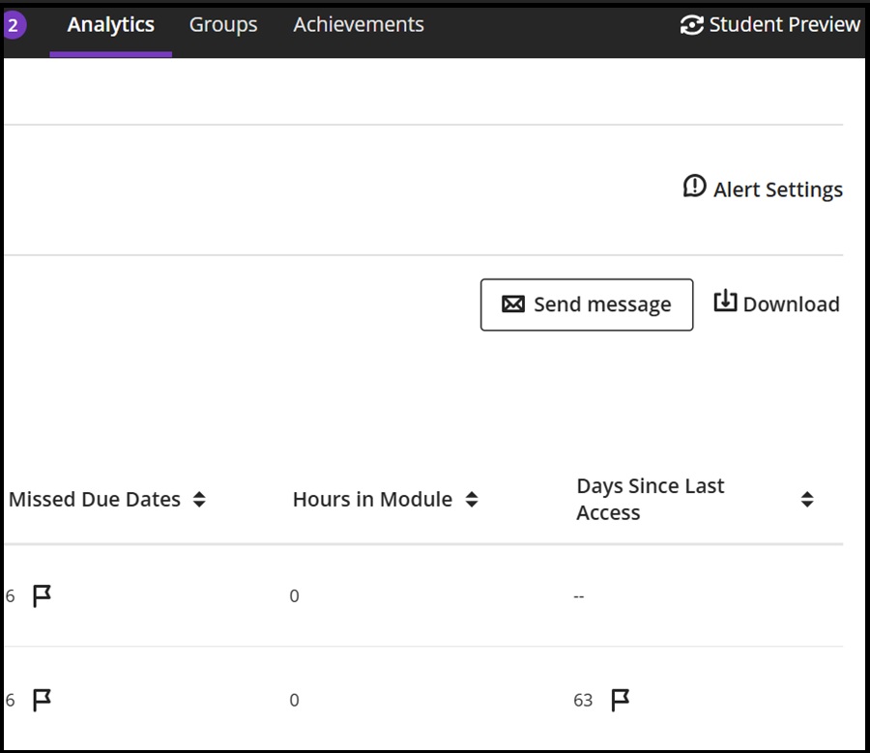Select the Analytics tab label
This screenshot has width=870, height=753.
click(110, 24)
